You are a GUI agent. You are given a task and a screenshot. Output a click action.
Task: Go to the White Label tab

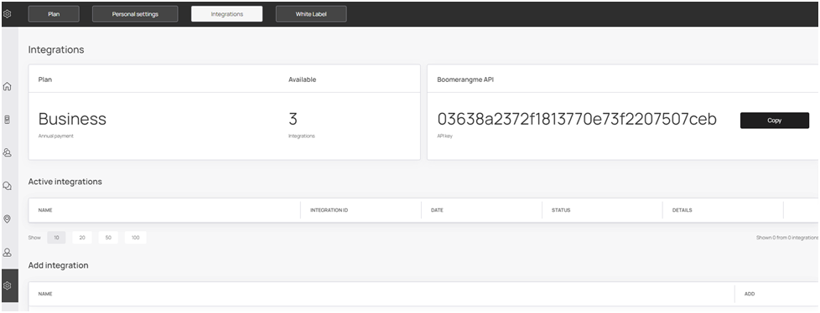(x=311, y=14)
